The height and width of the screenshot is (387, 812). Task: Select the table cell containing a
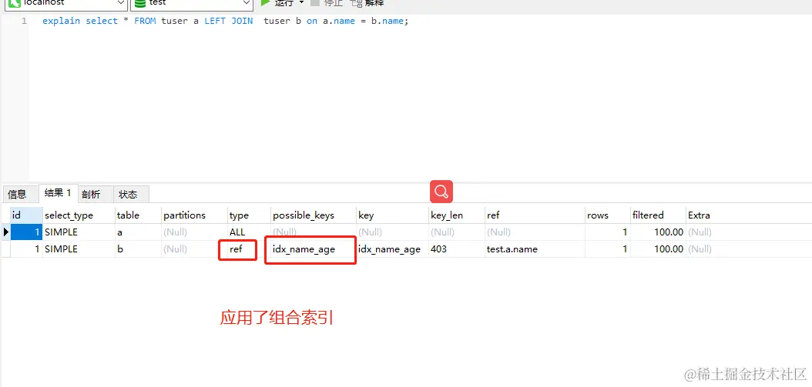138,232
